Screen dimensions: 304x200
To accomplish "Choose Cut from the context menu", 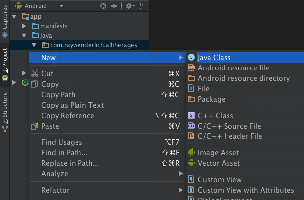I will coord(107,74).
